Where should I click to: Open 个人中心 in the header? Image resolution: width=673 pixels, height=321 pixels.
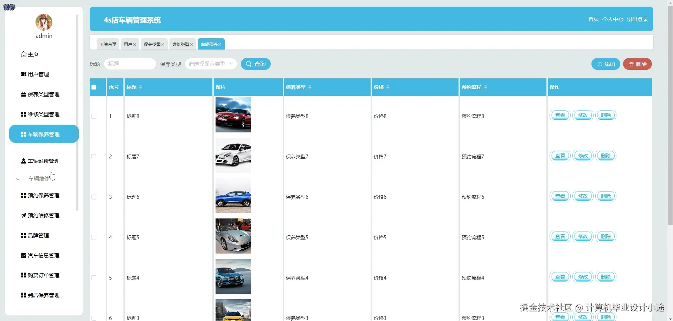point(613,19)
